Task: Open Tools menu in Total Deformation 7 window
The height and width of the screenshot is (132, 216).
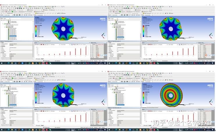Action: pyautogui.click(x=12, y=6)
